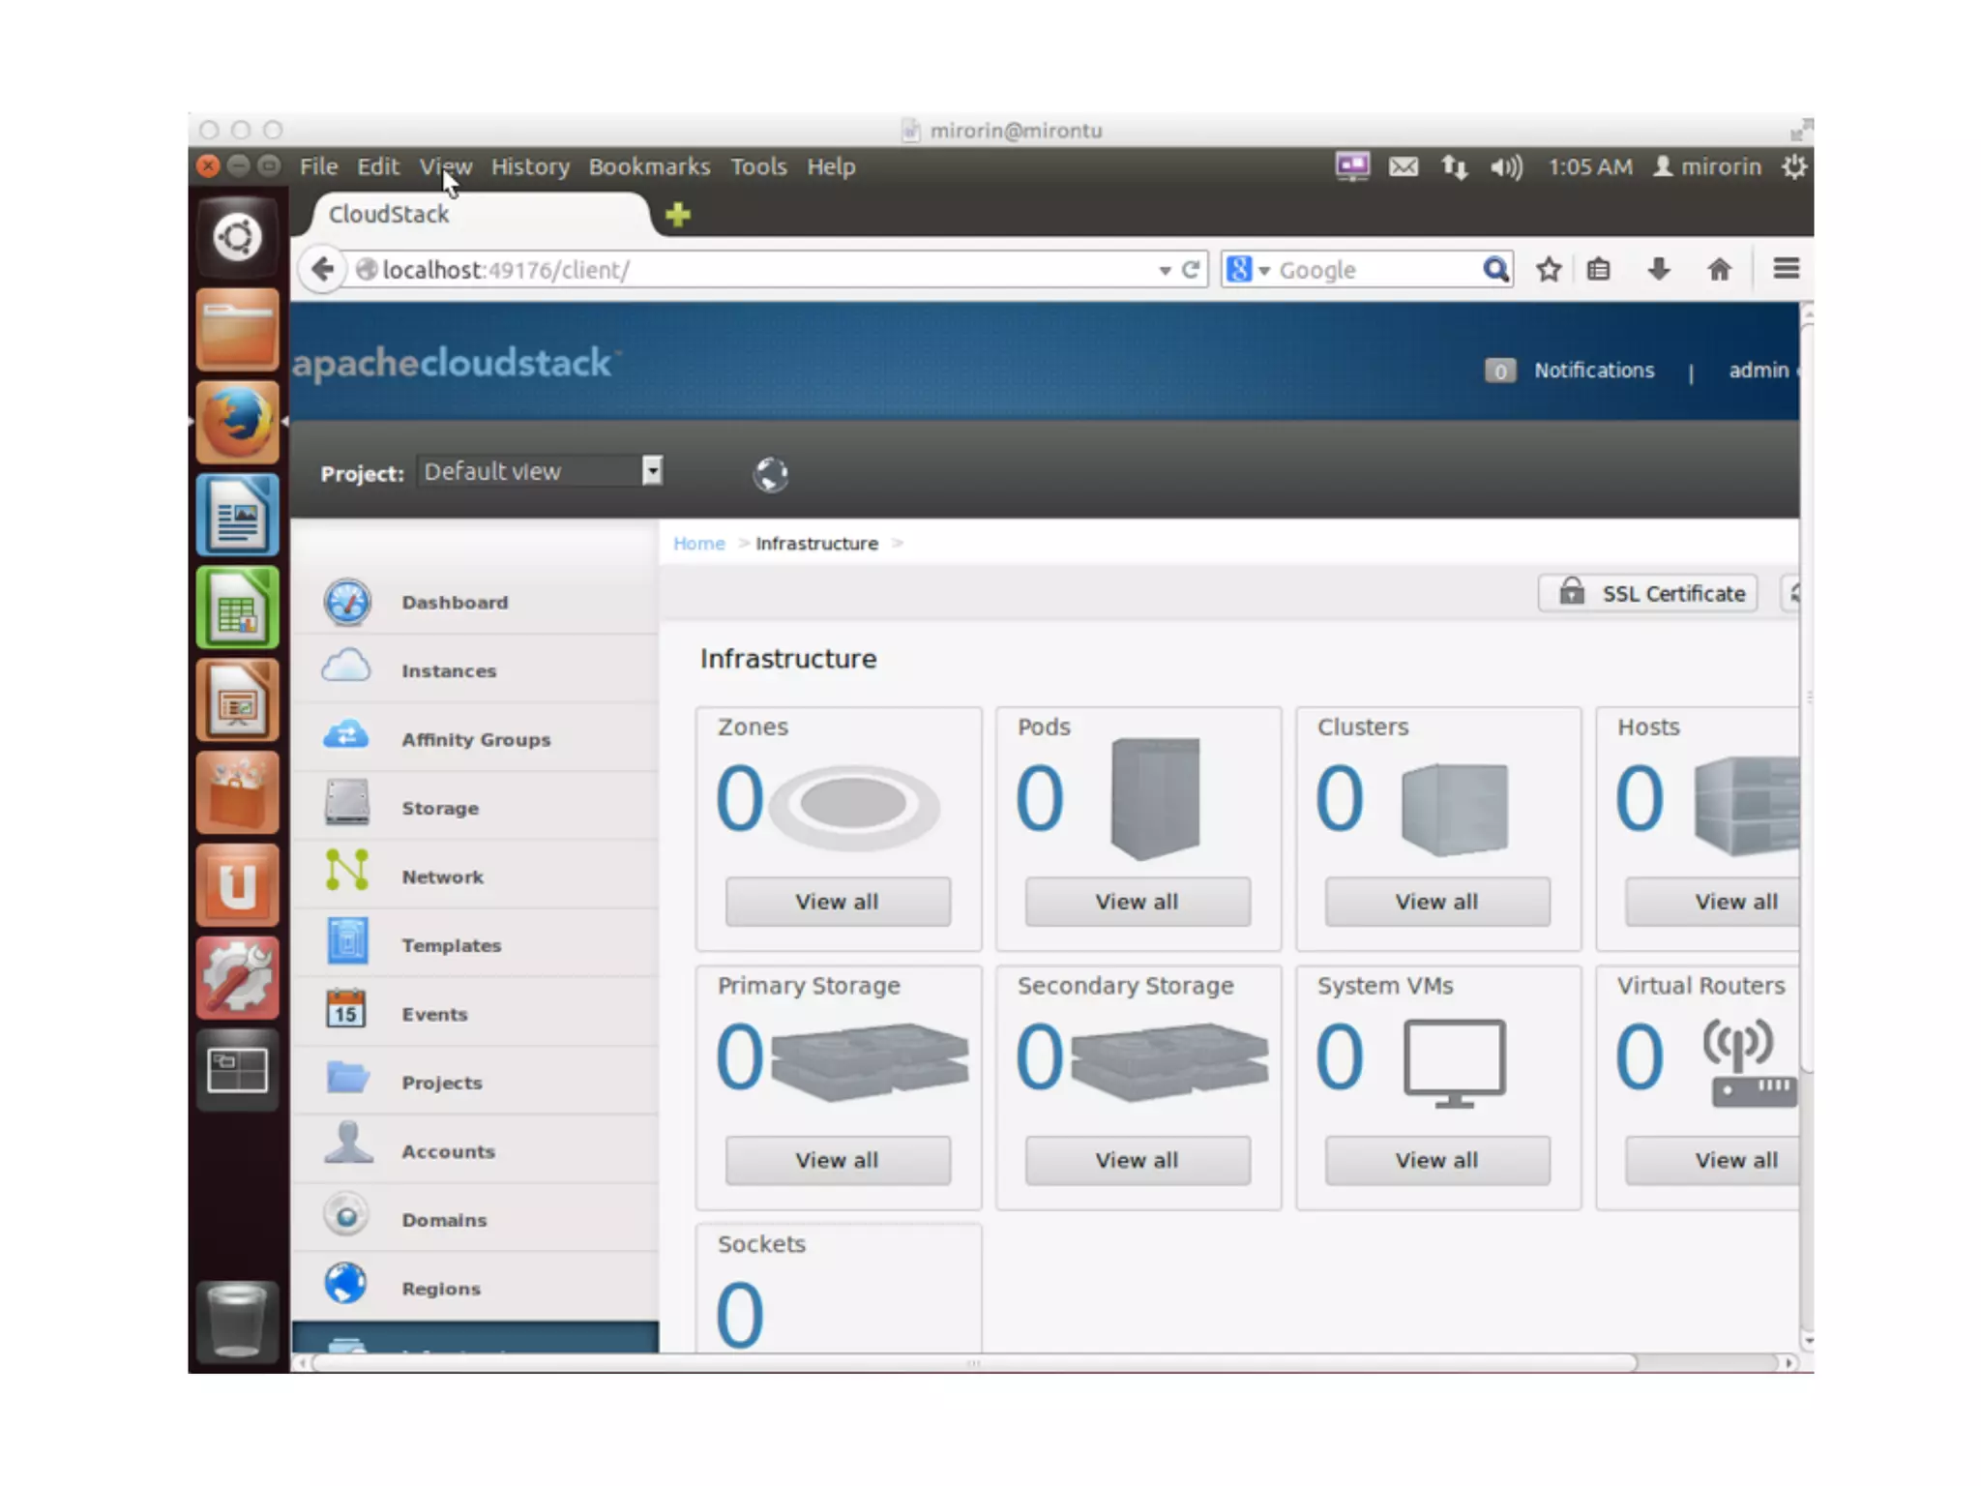Click the Google search input field
Screen dimensions: 1981x1486
tap(1374, 270)
